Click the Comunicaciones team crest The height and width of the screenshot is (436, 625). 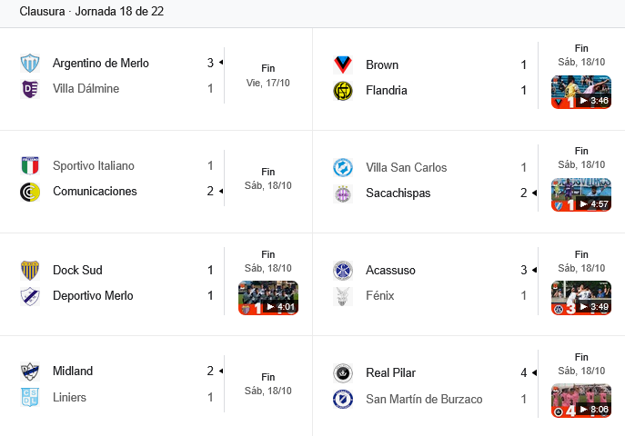(30, 192)
